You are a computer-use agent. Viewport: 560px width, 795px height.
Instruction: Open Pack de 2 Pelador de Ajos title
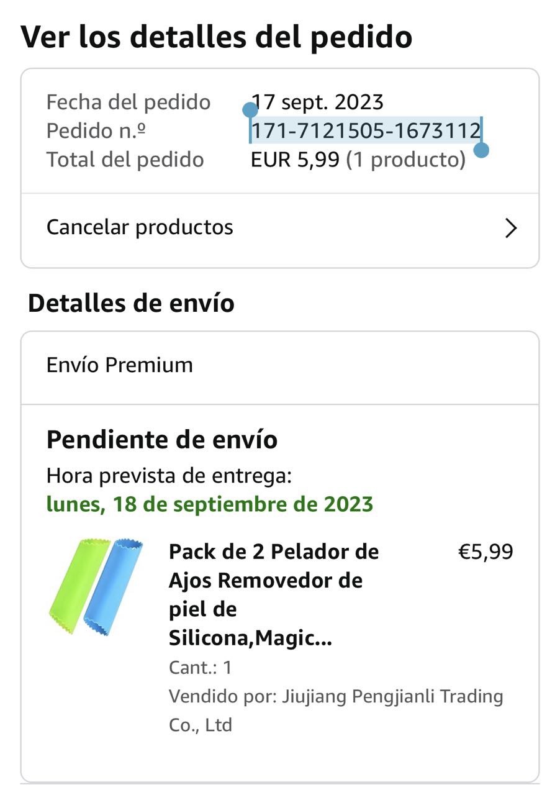point(273,594)
